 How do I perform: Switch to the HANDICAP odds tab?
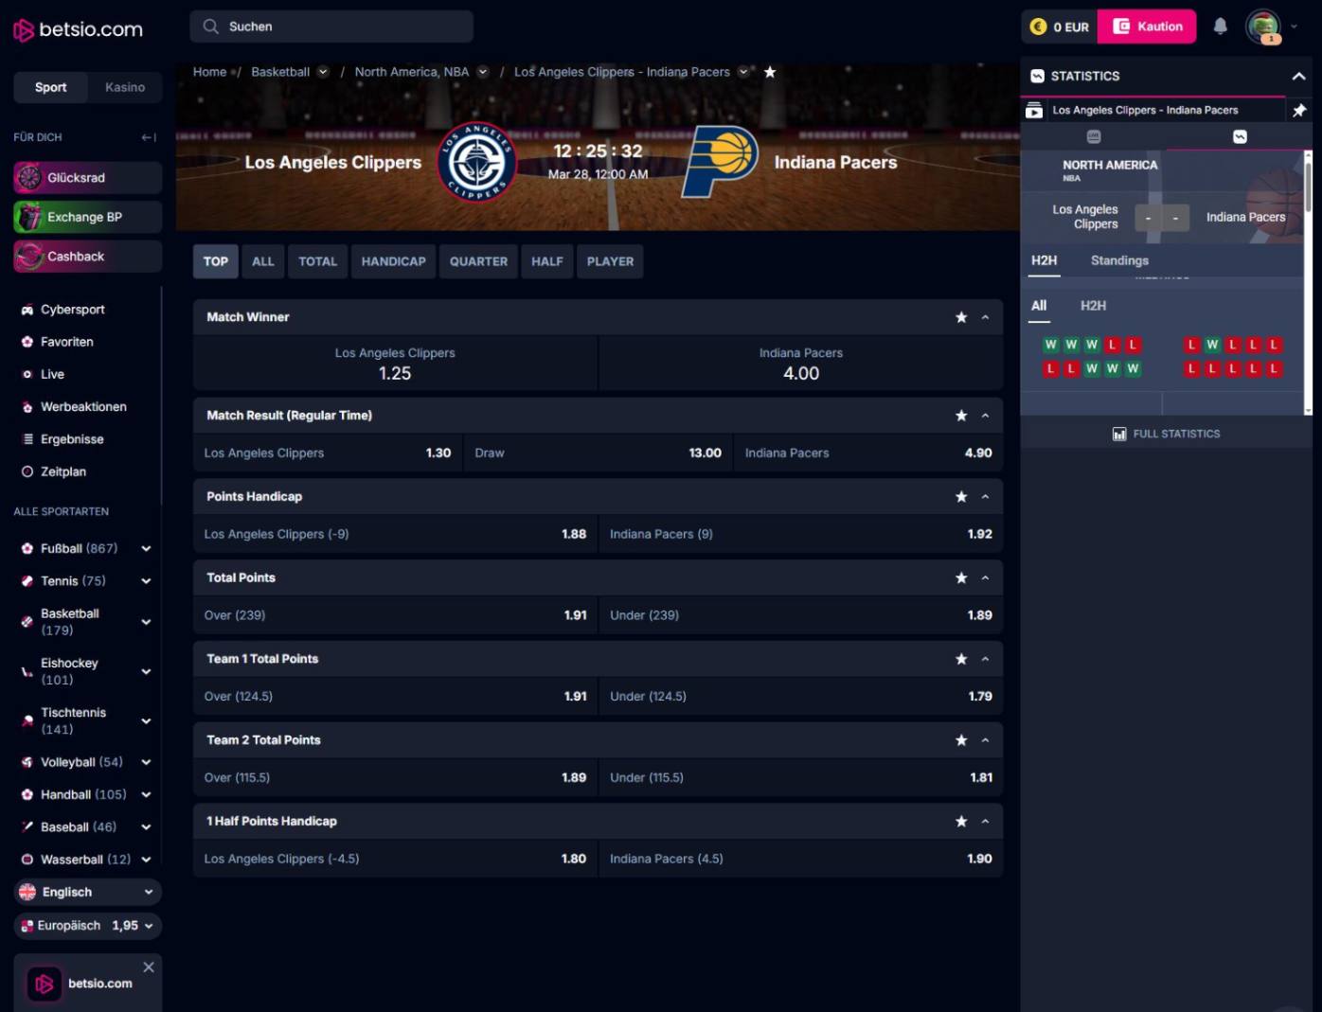pyautogui.click(x=393, y=261)
